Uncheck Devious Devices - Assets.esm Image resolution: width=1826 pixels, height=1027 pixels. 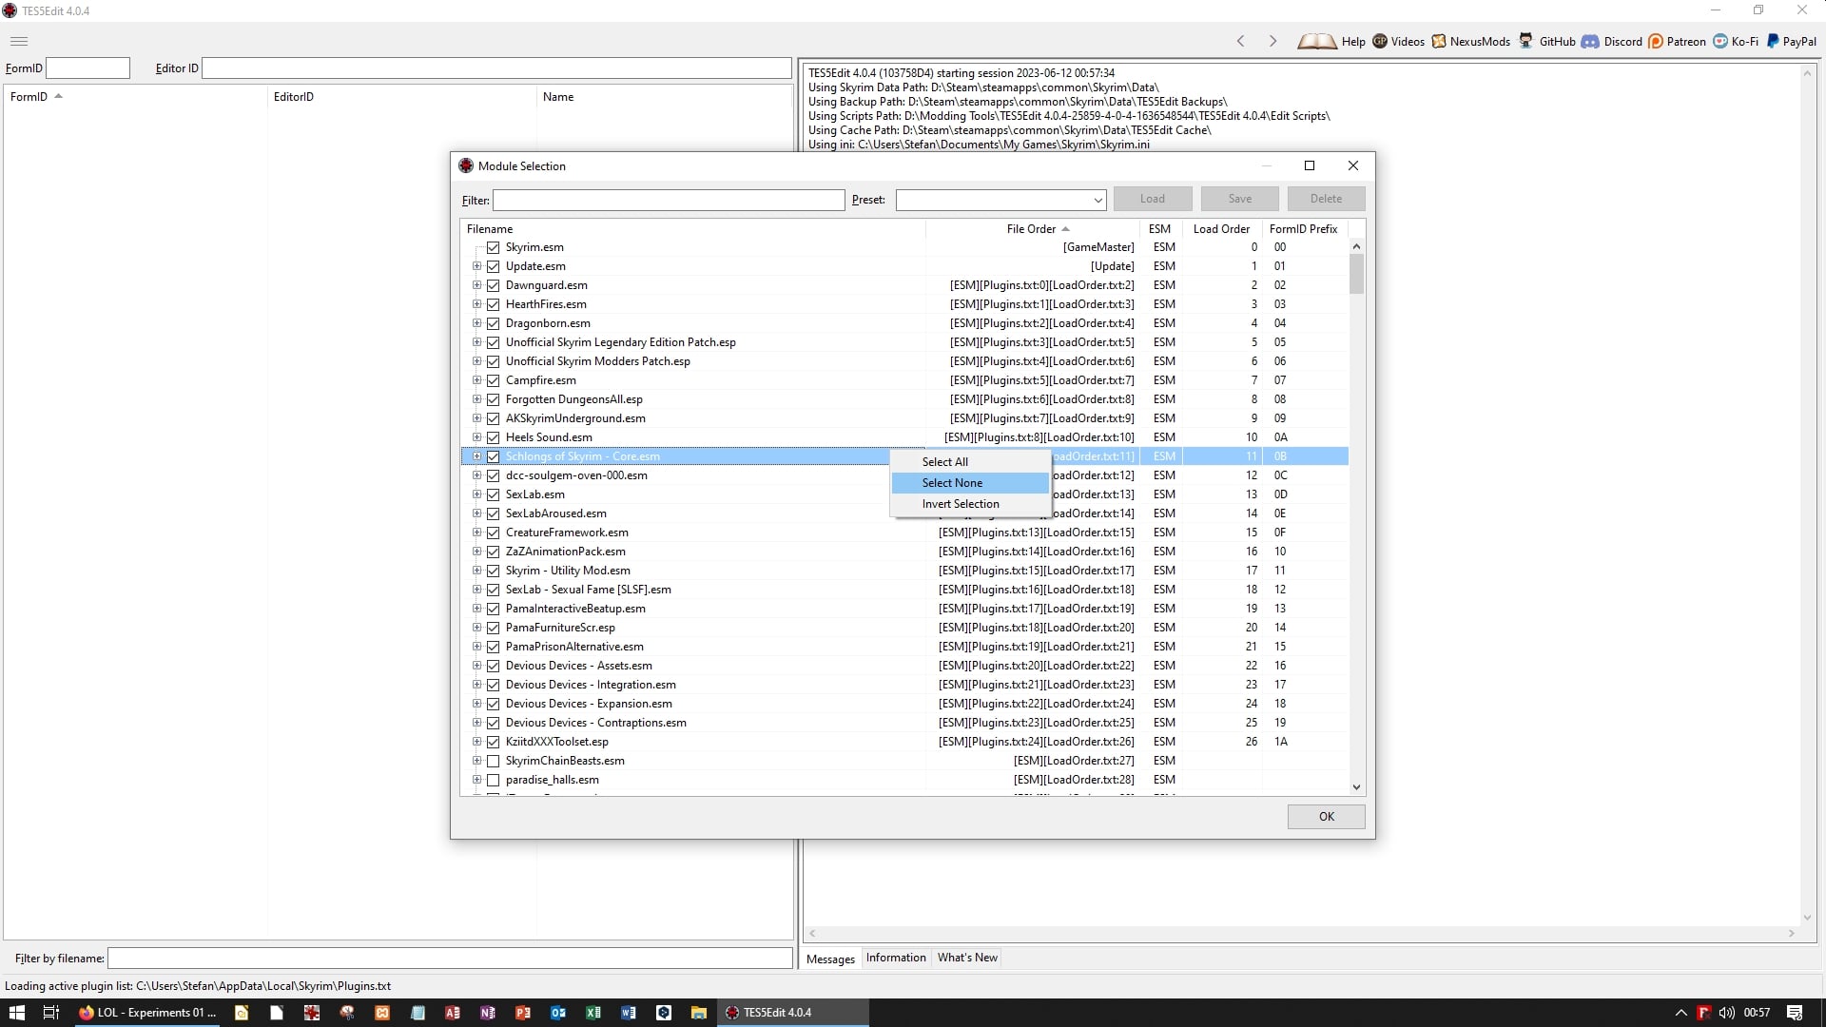click(x=493, y=666)
